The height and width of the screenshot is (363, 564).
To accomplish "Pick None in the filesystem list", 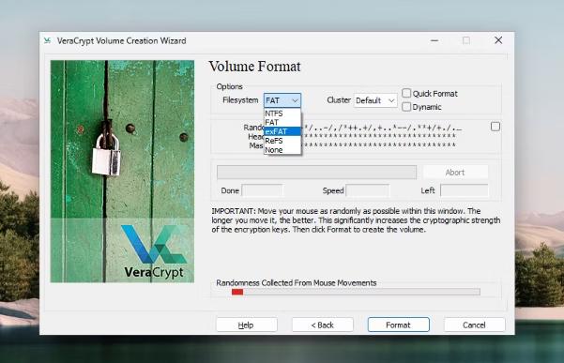I will [282, 150].
